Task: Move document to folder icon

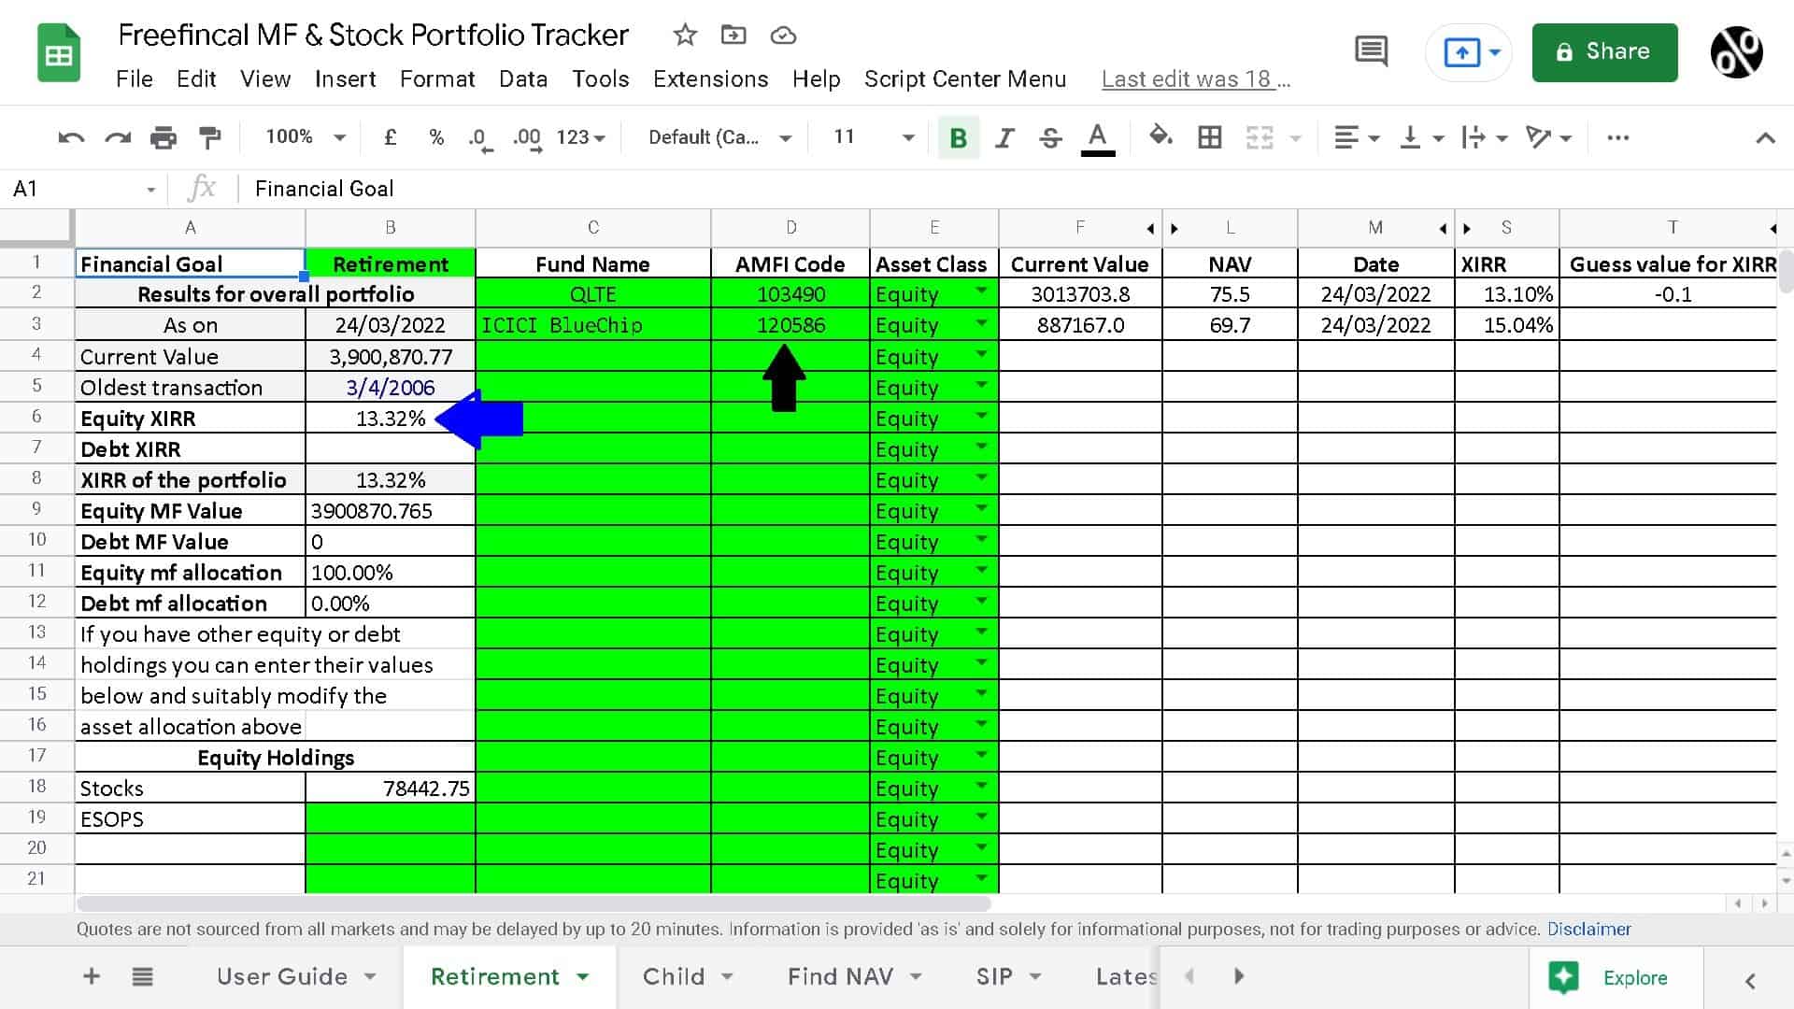Action: tap(733, 36)
